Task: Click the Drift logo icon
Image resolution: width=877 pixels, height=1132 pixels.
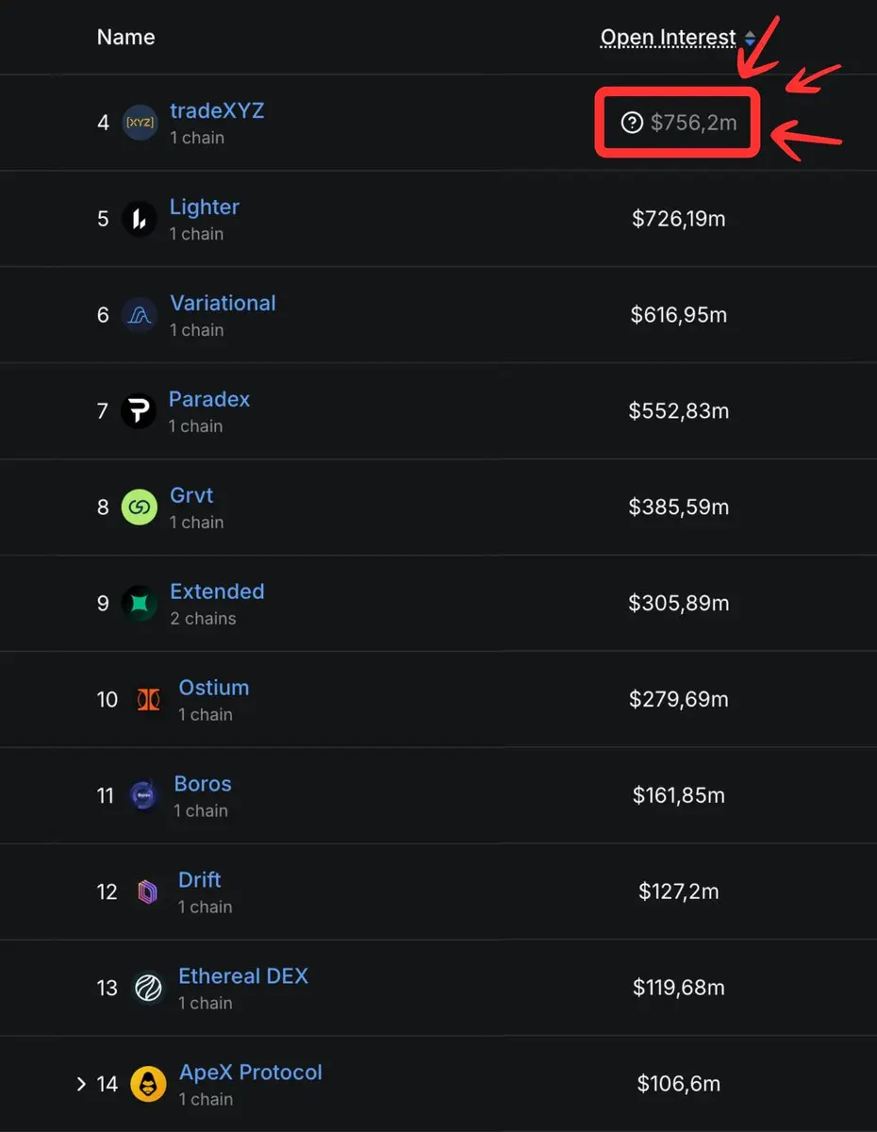Action: point(148,892)
